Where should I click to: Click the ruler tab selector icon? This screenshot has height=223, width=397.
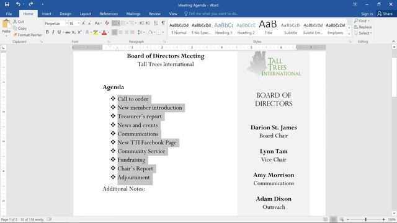coord(4,48)
